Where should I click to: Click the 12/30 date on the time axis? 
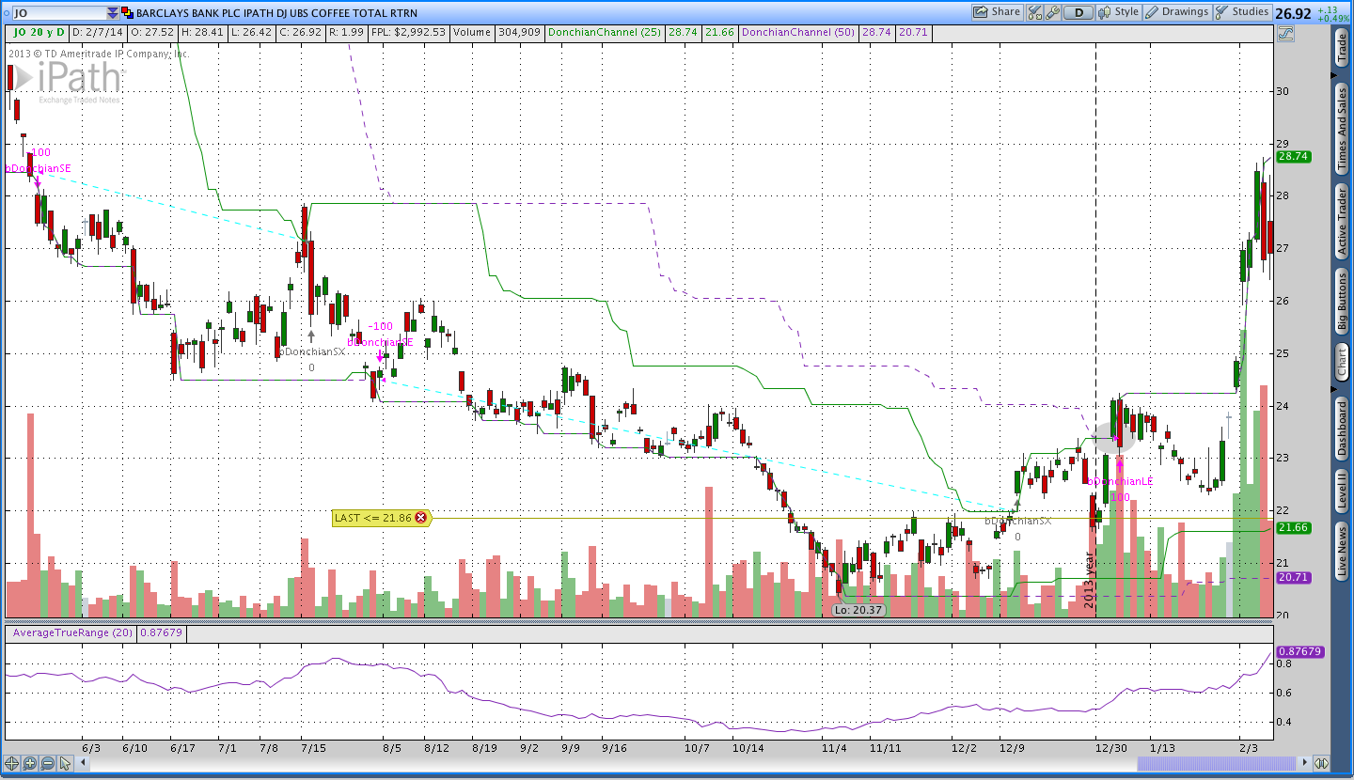[x=1110, y=748]
